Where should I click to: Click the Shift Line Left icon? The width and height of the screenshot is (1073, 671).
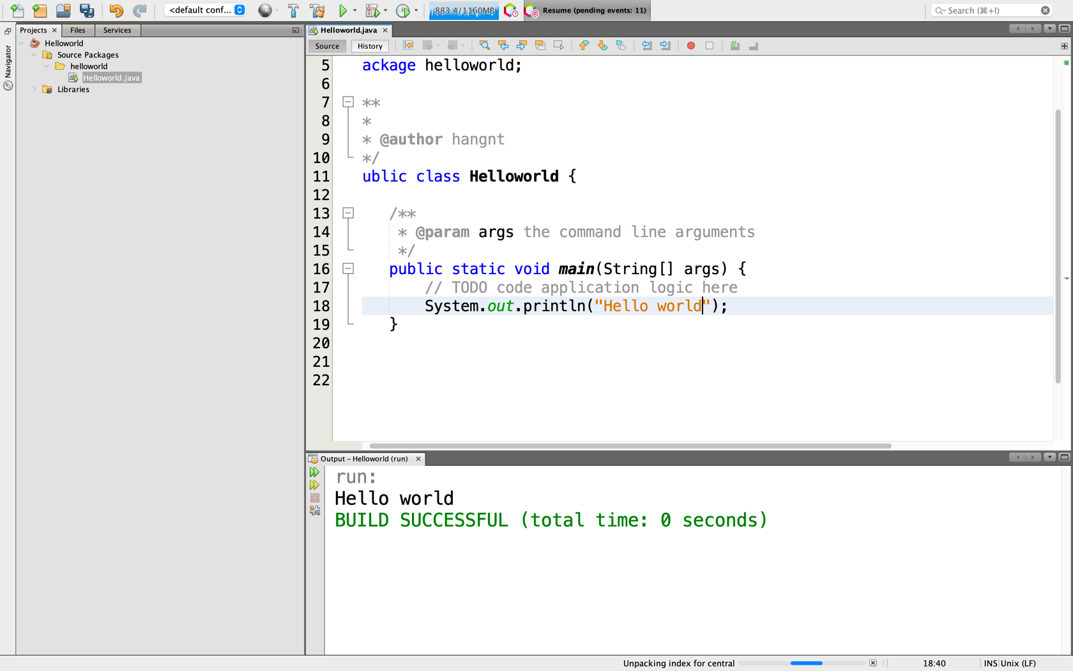click(x=646, y=45)
